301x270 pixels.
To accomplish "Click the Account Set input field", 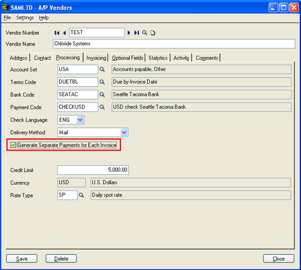I will [78, 69].
